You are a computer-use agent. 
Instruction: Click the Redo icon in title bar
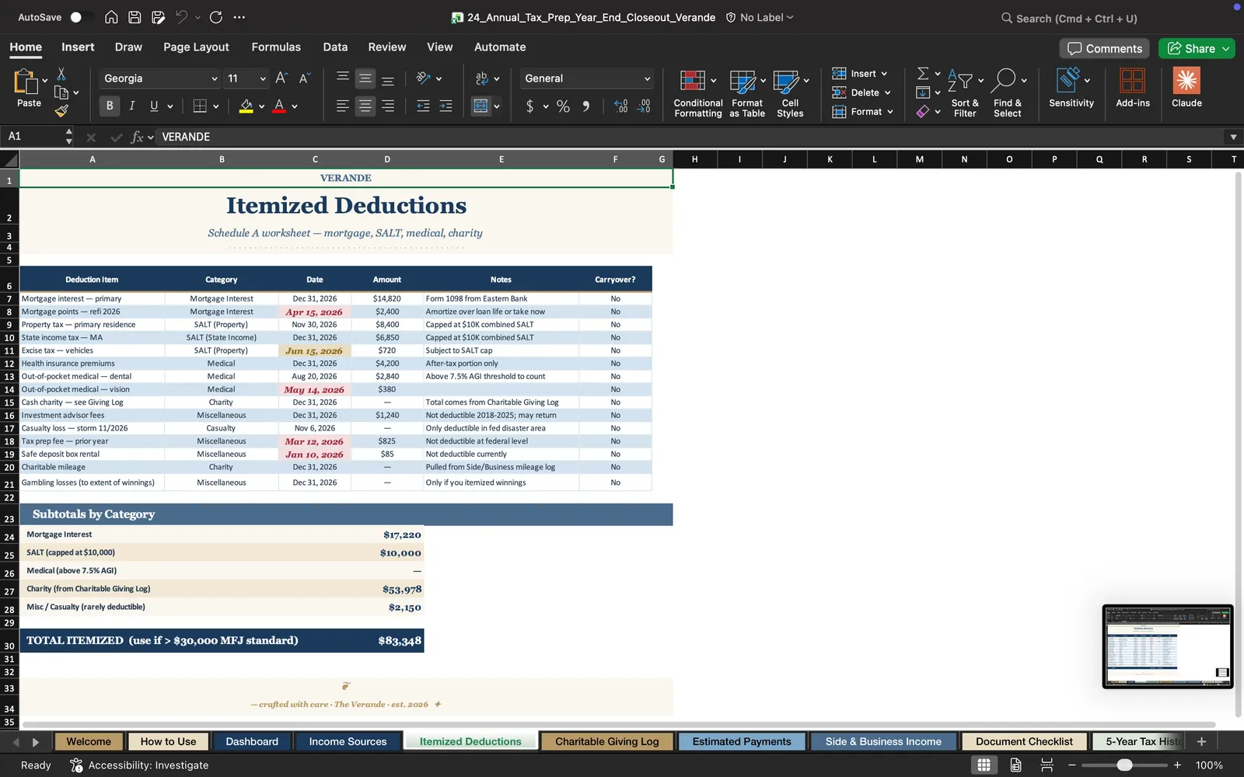(x=216, y=17)
